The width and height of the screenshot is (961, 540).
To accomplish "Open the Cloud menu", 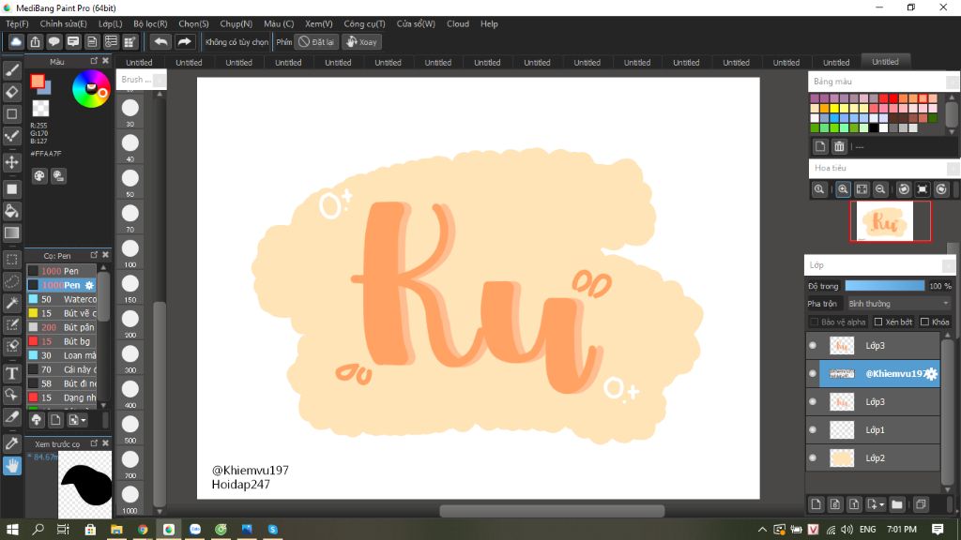I will coord(458,23).
